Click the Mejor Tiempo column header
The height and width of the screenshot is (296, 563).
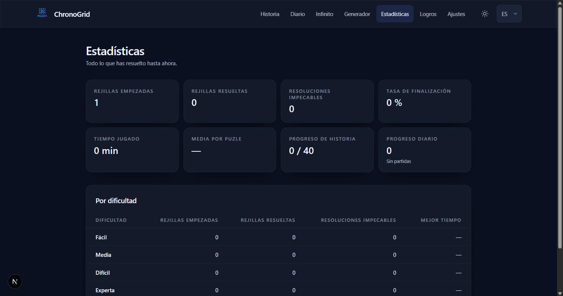(441, 220)
